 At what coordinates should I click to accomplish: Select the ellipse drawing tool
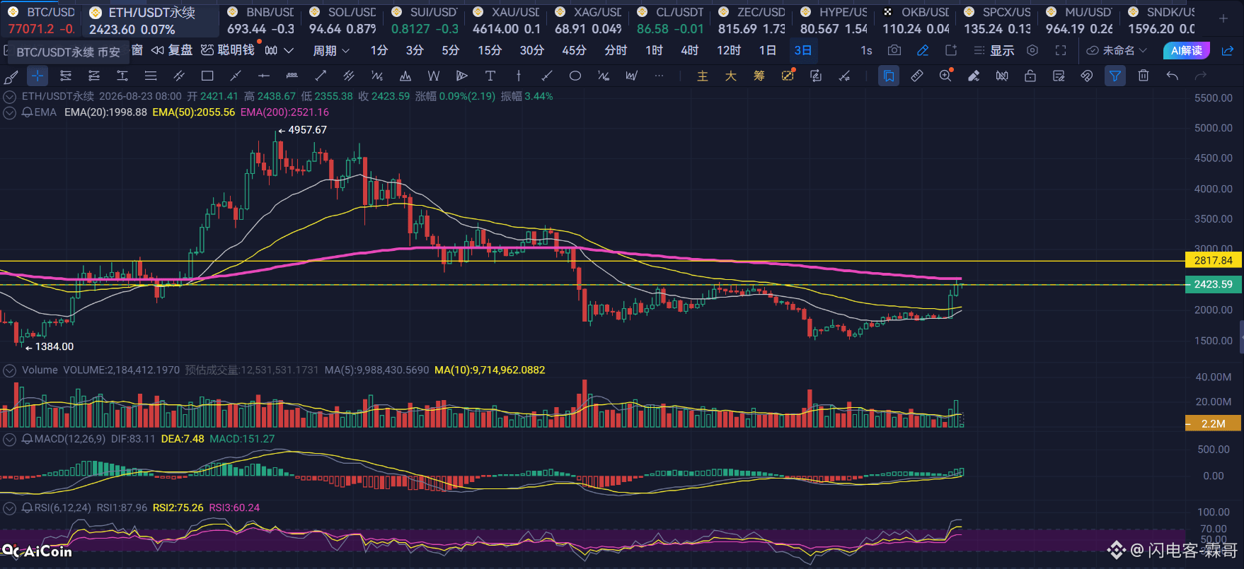point(575,76)
